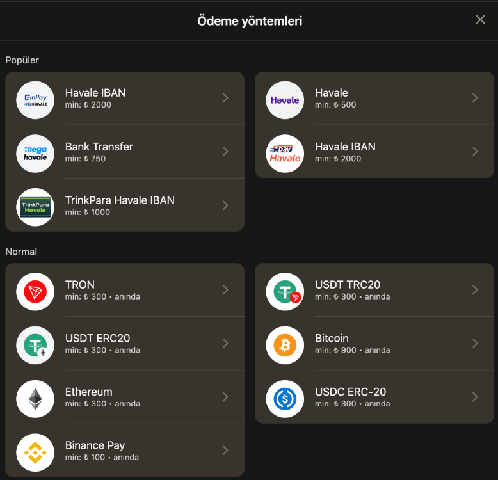The image size is (498, 480).
Task: Choose the USDT ERC20 label
Action: [97, 339]
